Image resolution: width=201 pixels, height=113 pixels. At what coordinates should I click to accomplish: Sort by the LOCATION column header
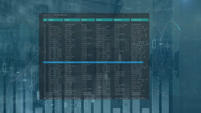[x=139, y=20]
